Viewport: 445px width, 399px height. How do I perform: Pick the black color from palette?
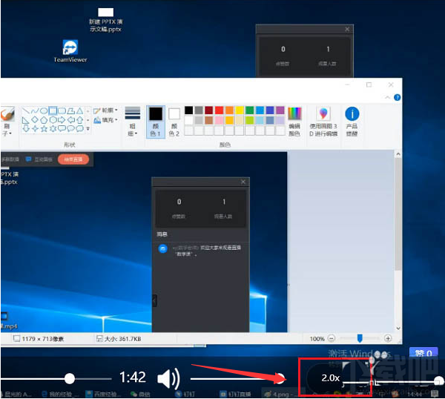point(189,111)
